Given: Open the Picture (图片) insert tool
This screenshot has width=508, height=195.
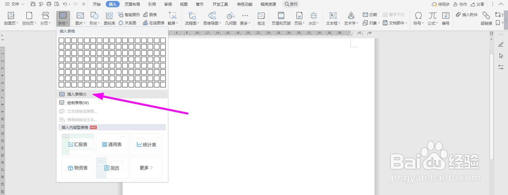Looking at the screenshot, I should 80,19.
